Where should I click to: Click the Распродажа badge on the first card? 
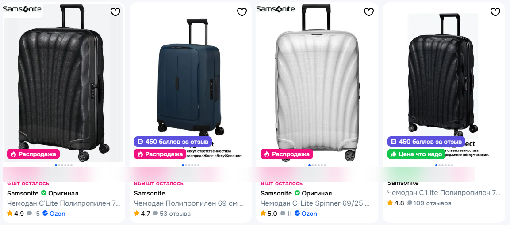click(33, 154)
